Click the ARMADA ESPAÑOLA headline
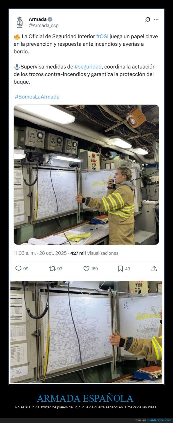173x423 pixels. 85,398
